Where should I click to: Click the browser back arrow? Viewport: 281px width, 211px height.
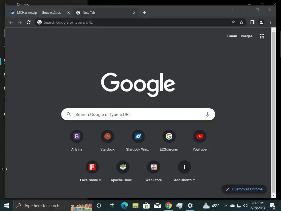pos(11,22)
